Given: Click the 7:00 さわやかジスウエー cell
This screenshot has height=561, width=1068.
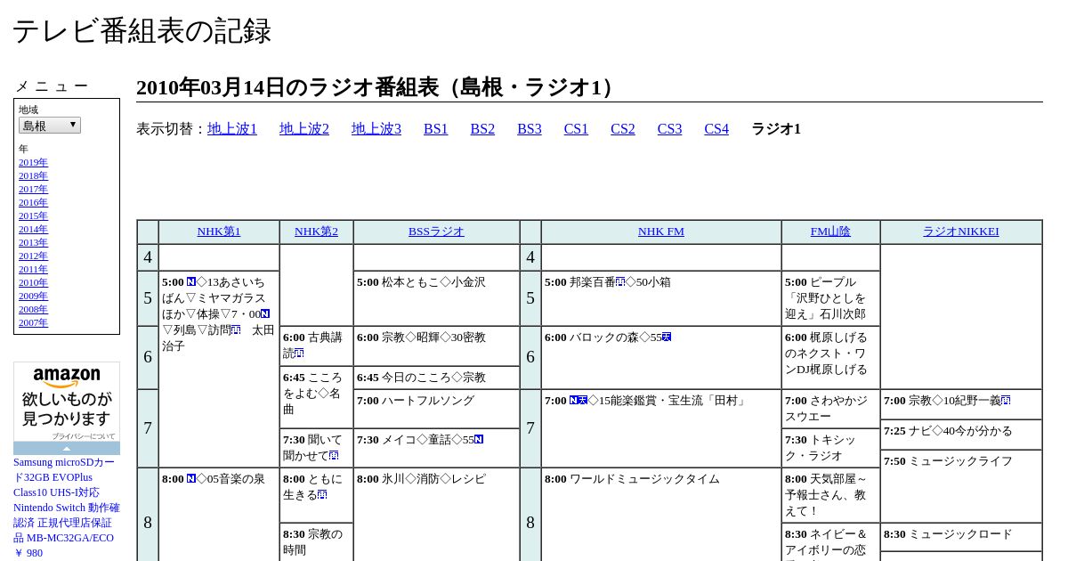Looking at the screenshot, I should click(830, 409).
